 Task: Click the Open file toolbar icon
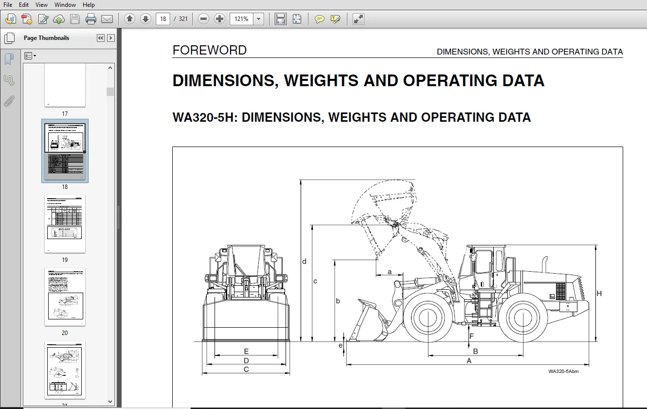click(11, 19)
